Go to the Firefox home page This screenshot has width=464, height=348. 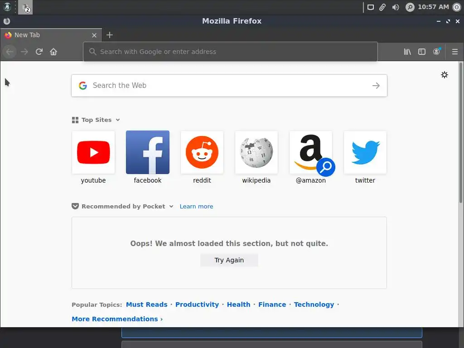coord(53,52)
